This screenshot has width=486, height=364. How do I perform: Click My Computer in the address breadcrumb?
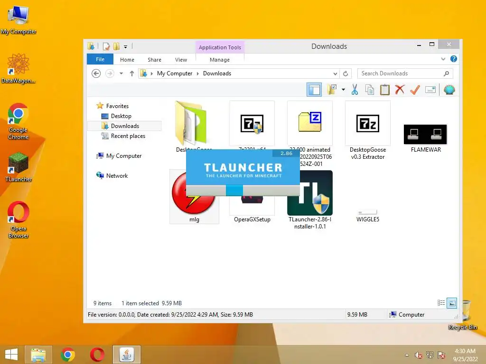[175, 73]
